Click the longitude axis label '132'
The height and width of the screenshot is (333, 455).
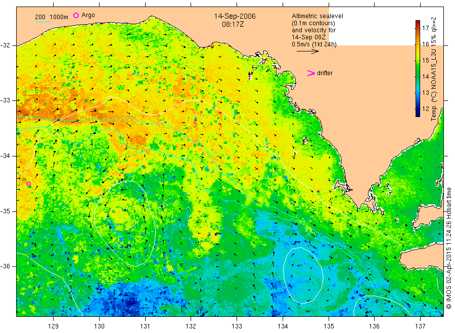[x=191, y=326]
